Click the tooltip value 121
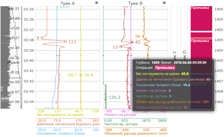The width and height of the screenshot is (224, 137). [x=206, y=102]
